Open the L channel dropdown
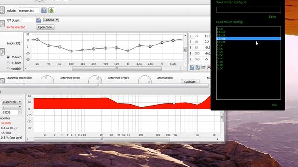Screen dimensions: 298x167 [12, 107]
